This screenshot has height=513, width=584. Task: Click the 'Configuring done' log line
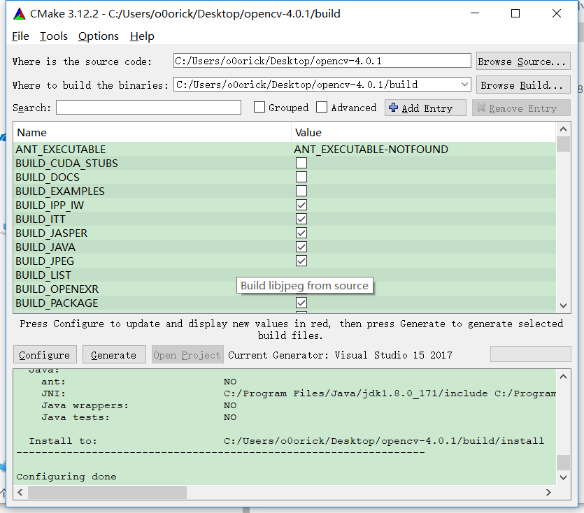[x=66, y=477]
